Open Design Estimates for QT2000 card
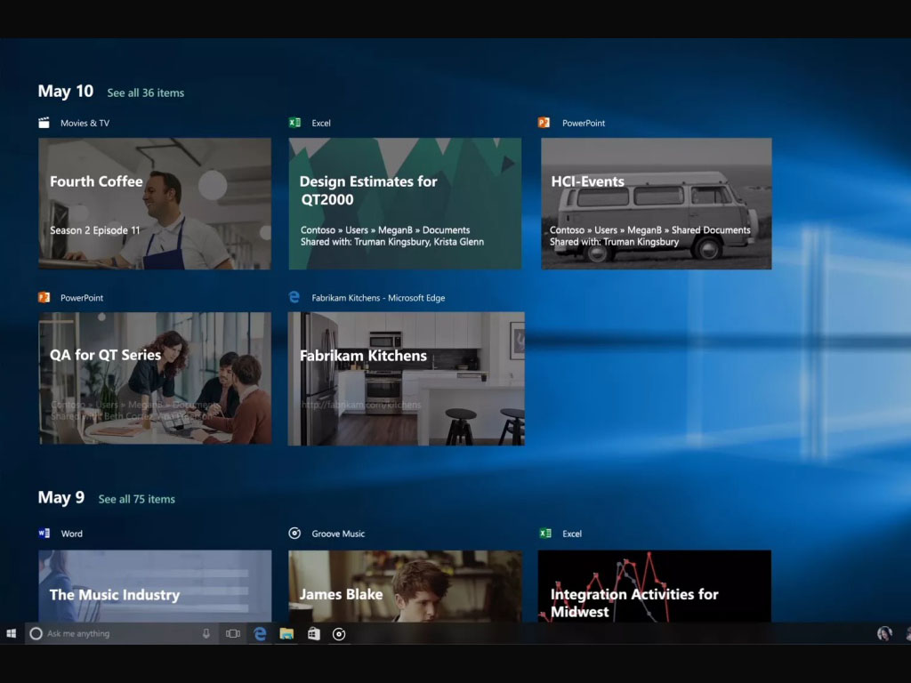This screenshot has height=683, width=911. [405, 204]
